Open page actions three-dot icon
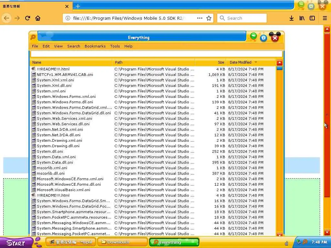Image resolution: width=331 pixels, height=248 pixels. 200,18
